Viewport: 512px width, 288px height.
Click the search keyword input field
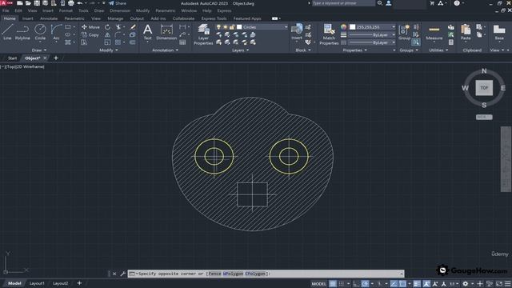click(x=342, y=3)
